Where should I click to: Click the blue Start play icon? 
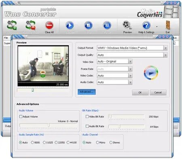pyautogui.click(x=70, y=25)
